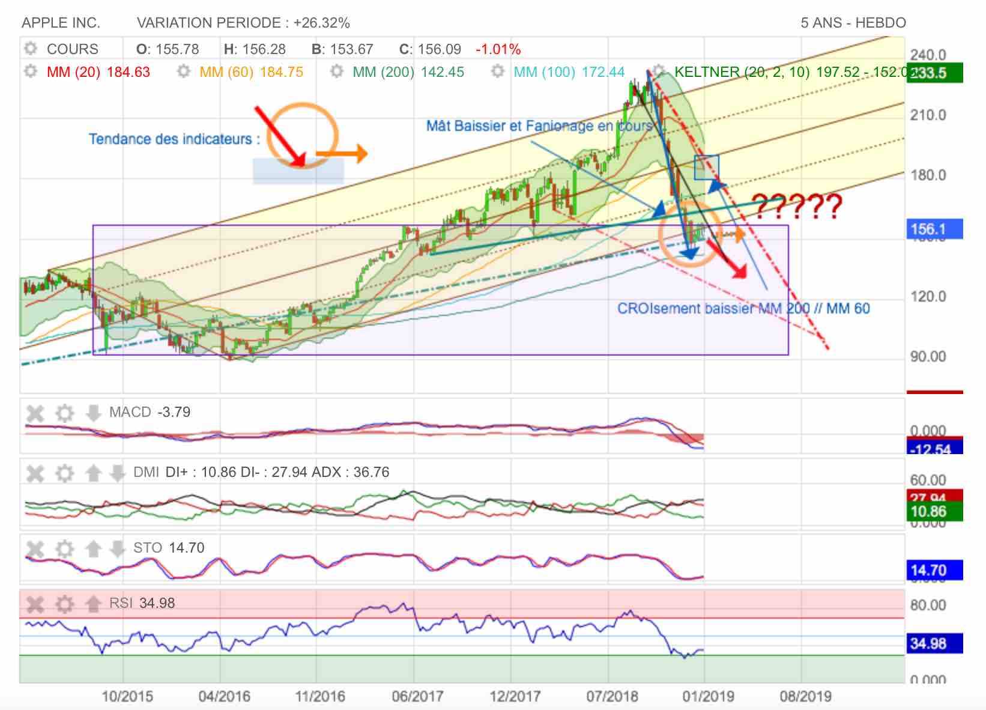Move RSI panel up with arrow

tap(93, 604)
